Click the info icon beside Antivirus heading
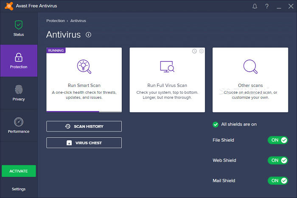297x198 pixels. click(88, 35)
